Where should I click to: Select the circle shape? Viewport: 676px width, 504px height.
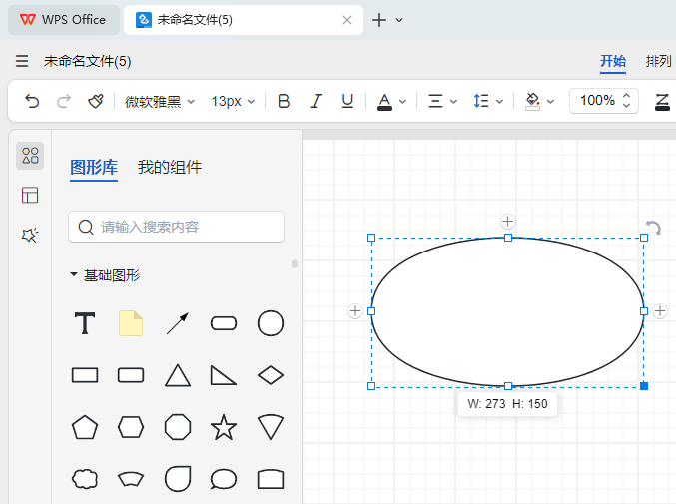point(271,323)
